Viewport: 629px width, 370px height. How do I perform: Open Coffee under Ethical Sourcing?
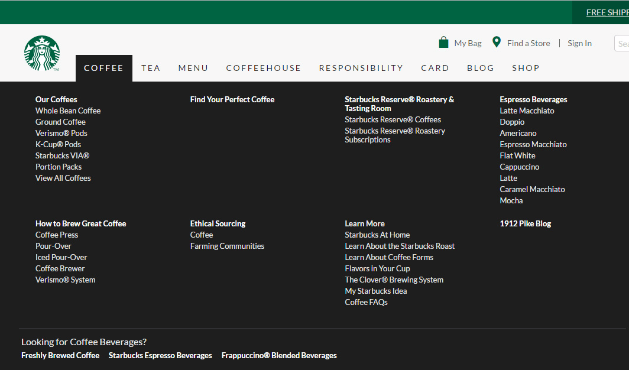click(202, 235)
